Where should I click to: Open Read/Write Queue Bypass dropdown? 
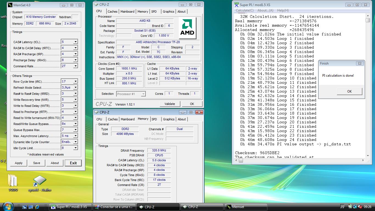[x=69, y=124]
